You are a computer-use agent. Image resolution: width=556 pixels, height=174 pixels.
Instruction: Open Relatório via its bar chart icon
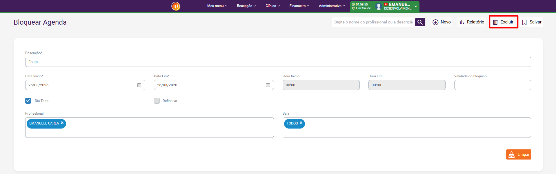tap(462, 22)
